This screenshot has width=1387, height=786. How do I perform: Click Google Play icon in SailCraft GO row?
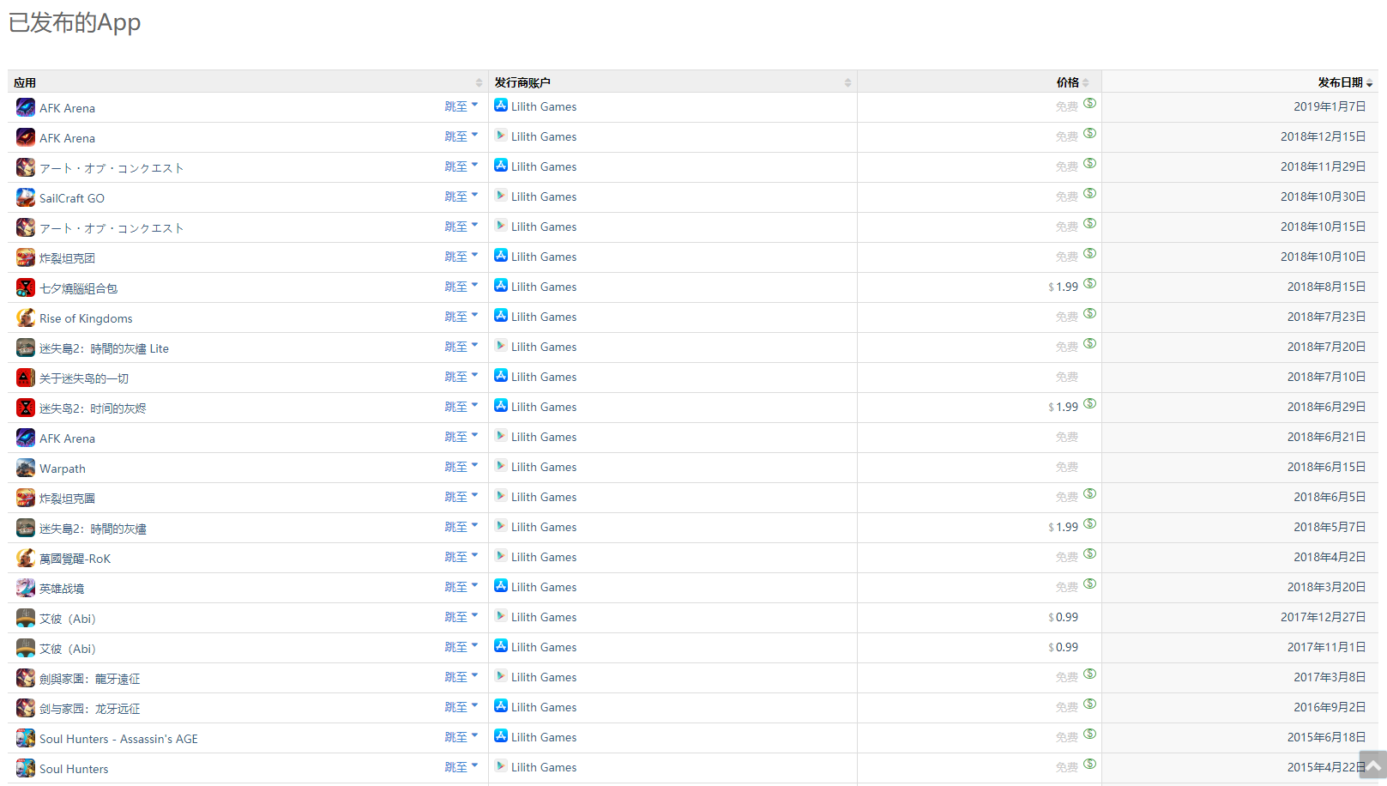pos(501,196)
